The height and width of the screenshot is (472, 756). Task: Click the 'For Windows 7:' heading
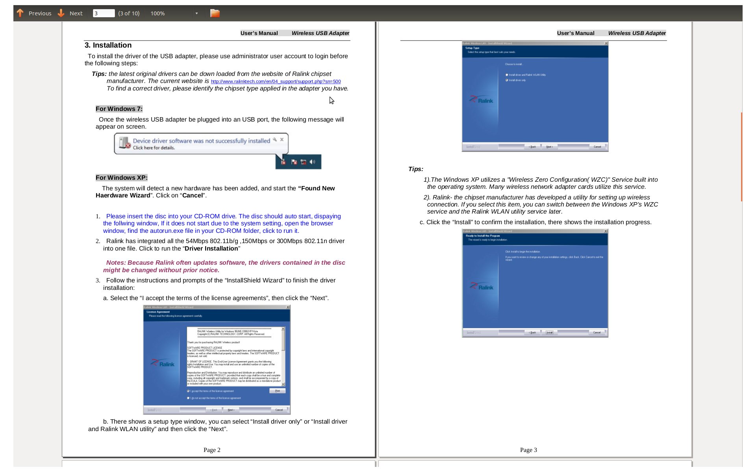tap(119, 109)
